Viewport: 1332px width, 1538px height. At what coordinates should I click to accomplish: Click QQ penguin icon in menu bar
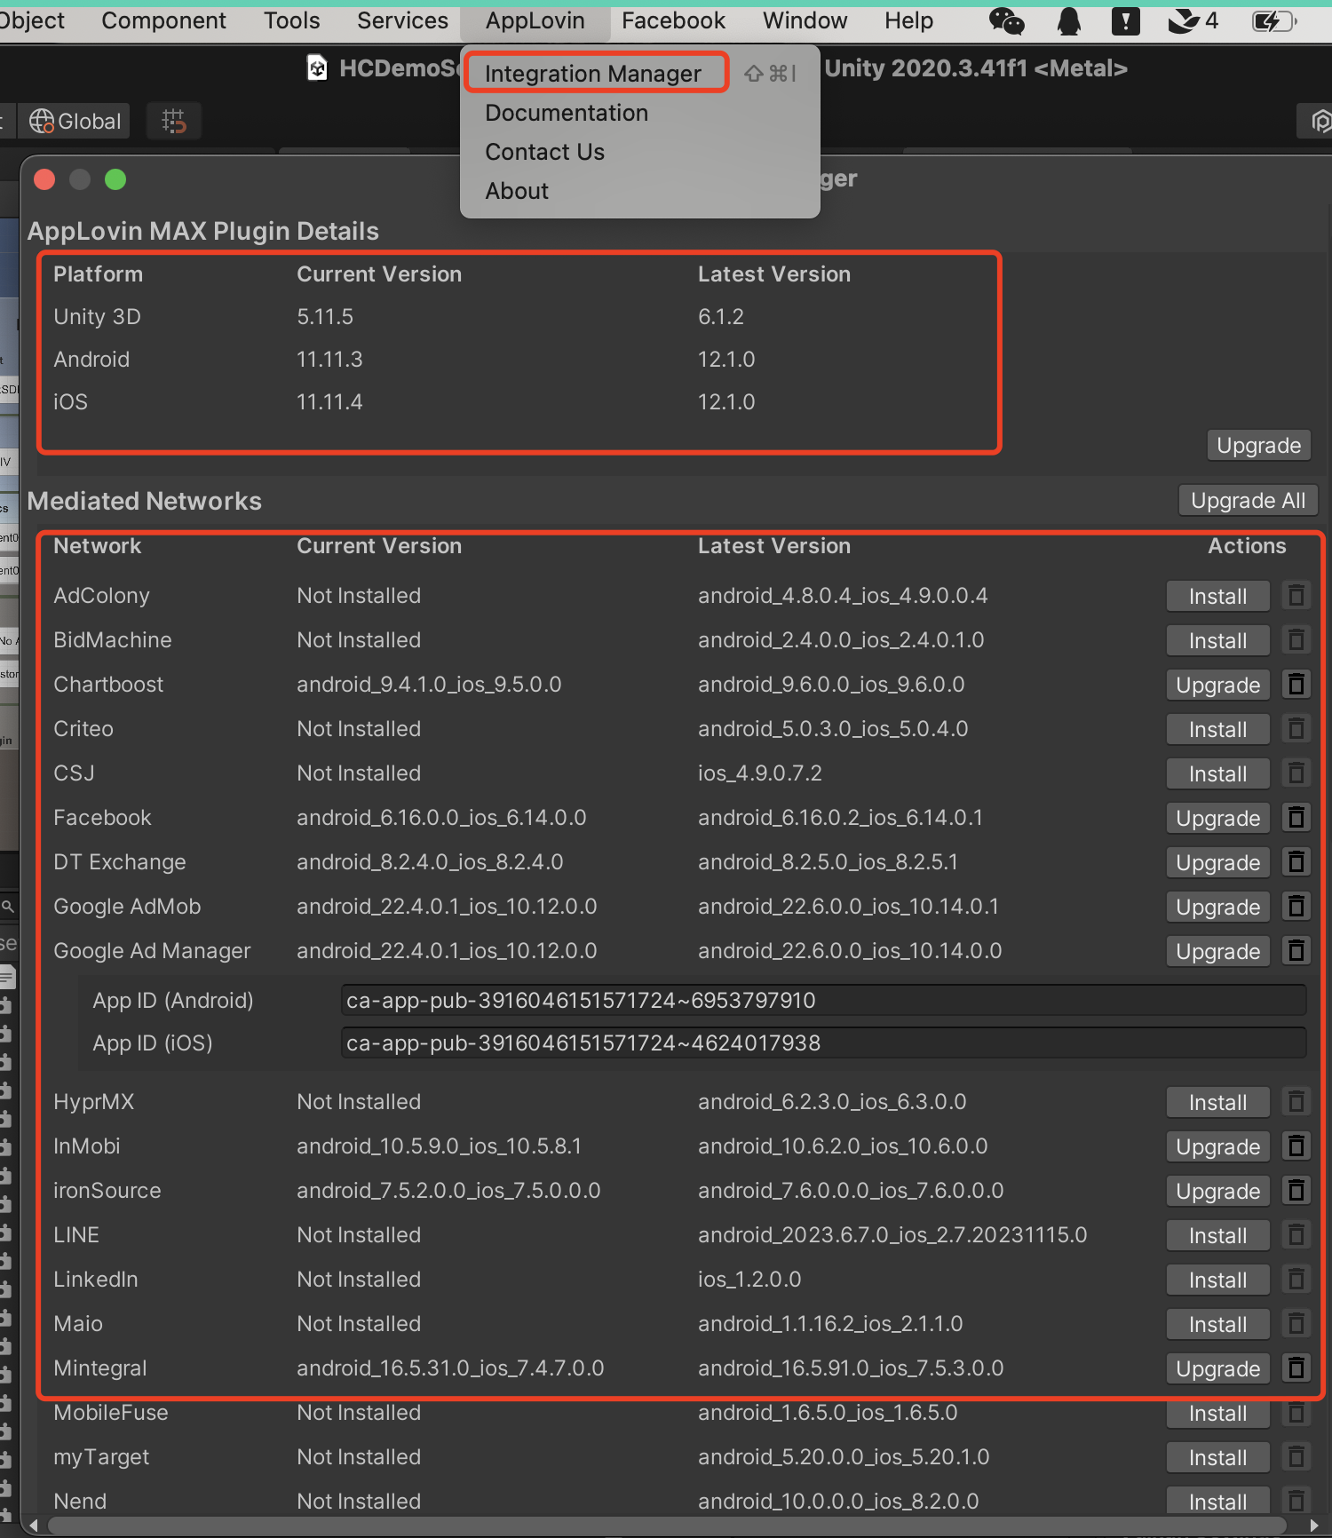(x=1069, y=20)
